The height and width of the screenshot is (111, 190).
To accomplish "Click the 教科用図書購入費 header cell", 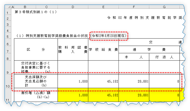I will [73, 50].
